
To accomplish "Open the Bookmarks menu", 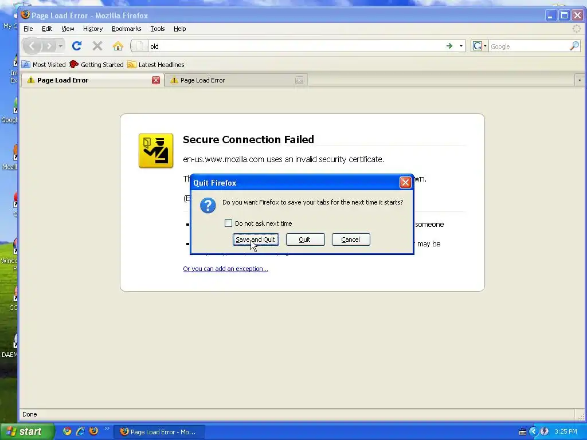I will (127, 29).
